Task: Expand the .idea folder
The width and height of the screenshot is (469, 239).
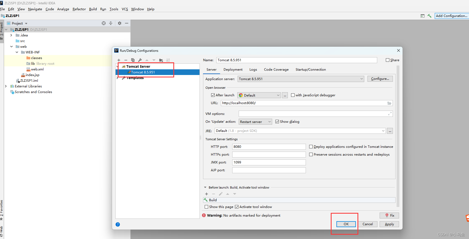Action: pyautogui.click(x=11, y=35)
